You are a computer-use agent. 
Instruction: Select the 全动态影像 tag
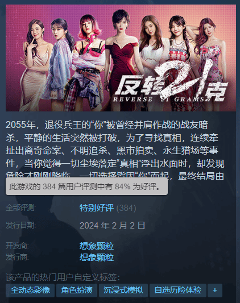pyautogui.click(x=30, y=290)
